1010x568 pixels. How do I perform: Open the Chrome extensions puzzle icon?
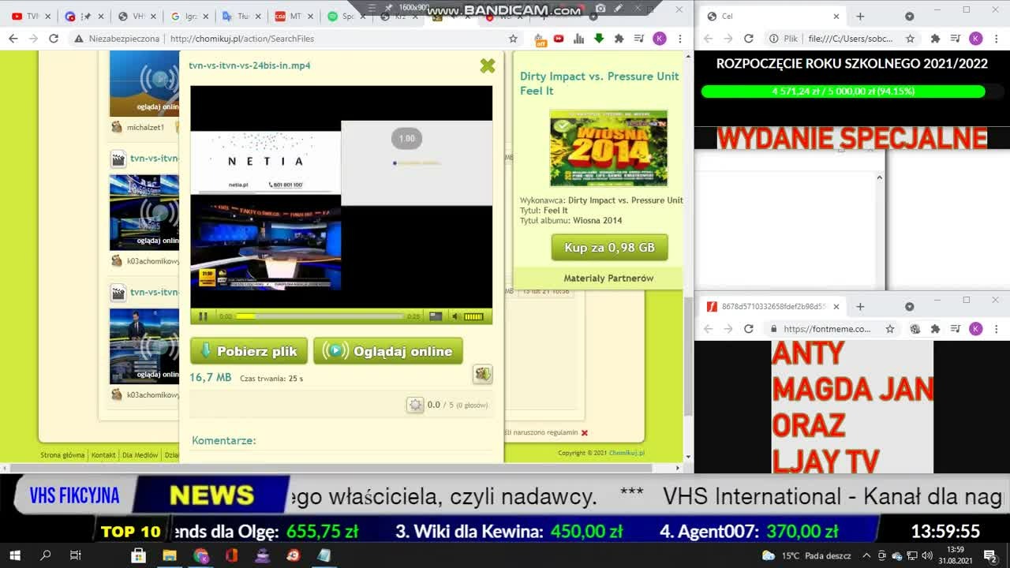click(x=619, y=39)
